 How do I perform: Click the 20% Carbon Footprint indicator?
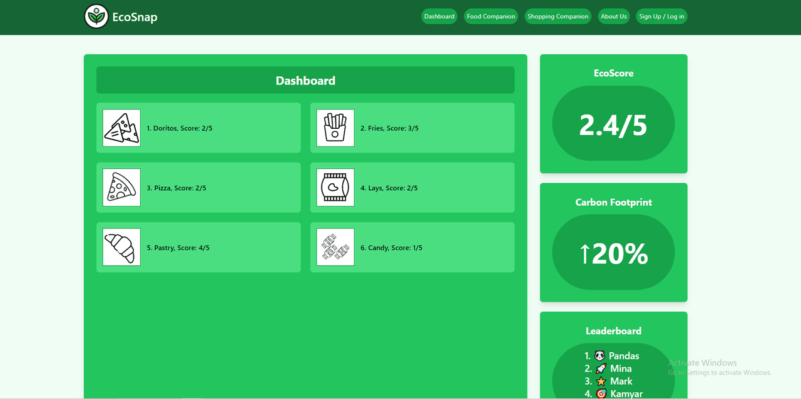point(613,253)
